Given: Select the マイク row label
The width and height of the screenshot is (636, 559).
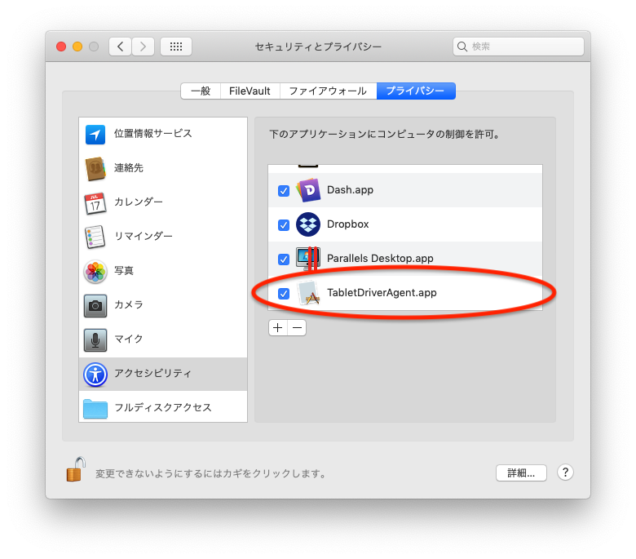Looking at the screenshot, I should (129, 339).
